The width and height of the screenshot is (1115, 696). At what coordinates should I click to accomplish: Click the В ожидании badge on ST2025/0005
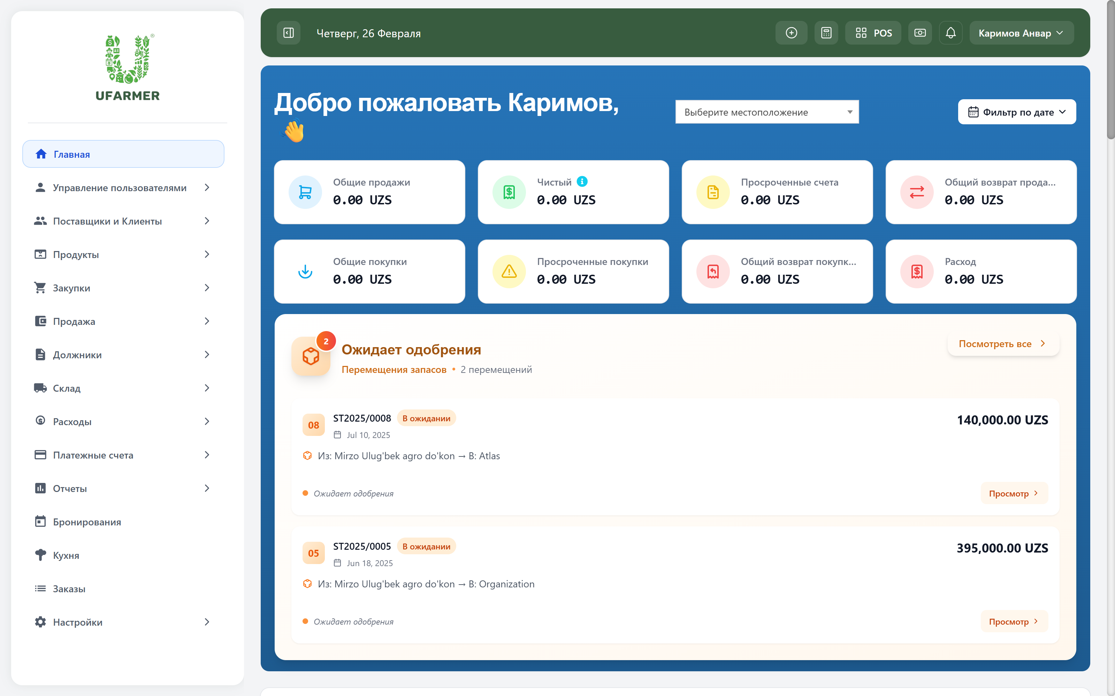click(x=426, y=546)
